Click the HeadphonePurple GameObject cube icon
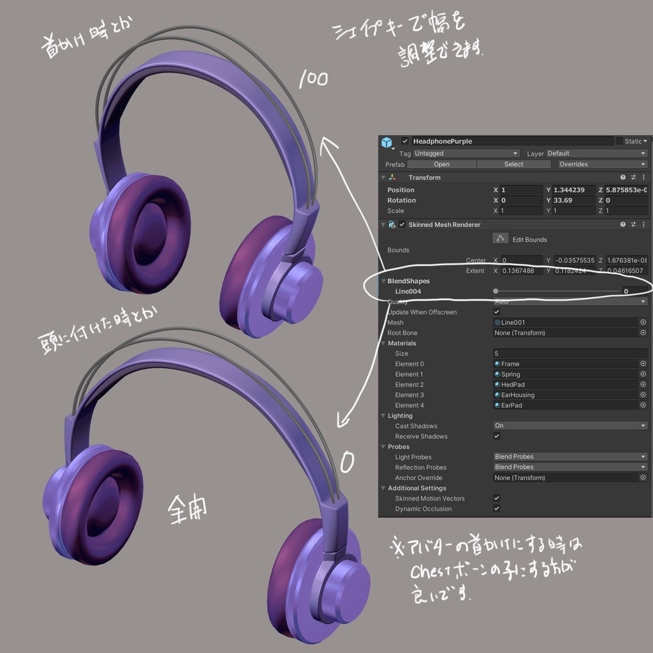 [388, 141]
